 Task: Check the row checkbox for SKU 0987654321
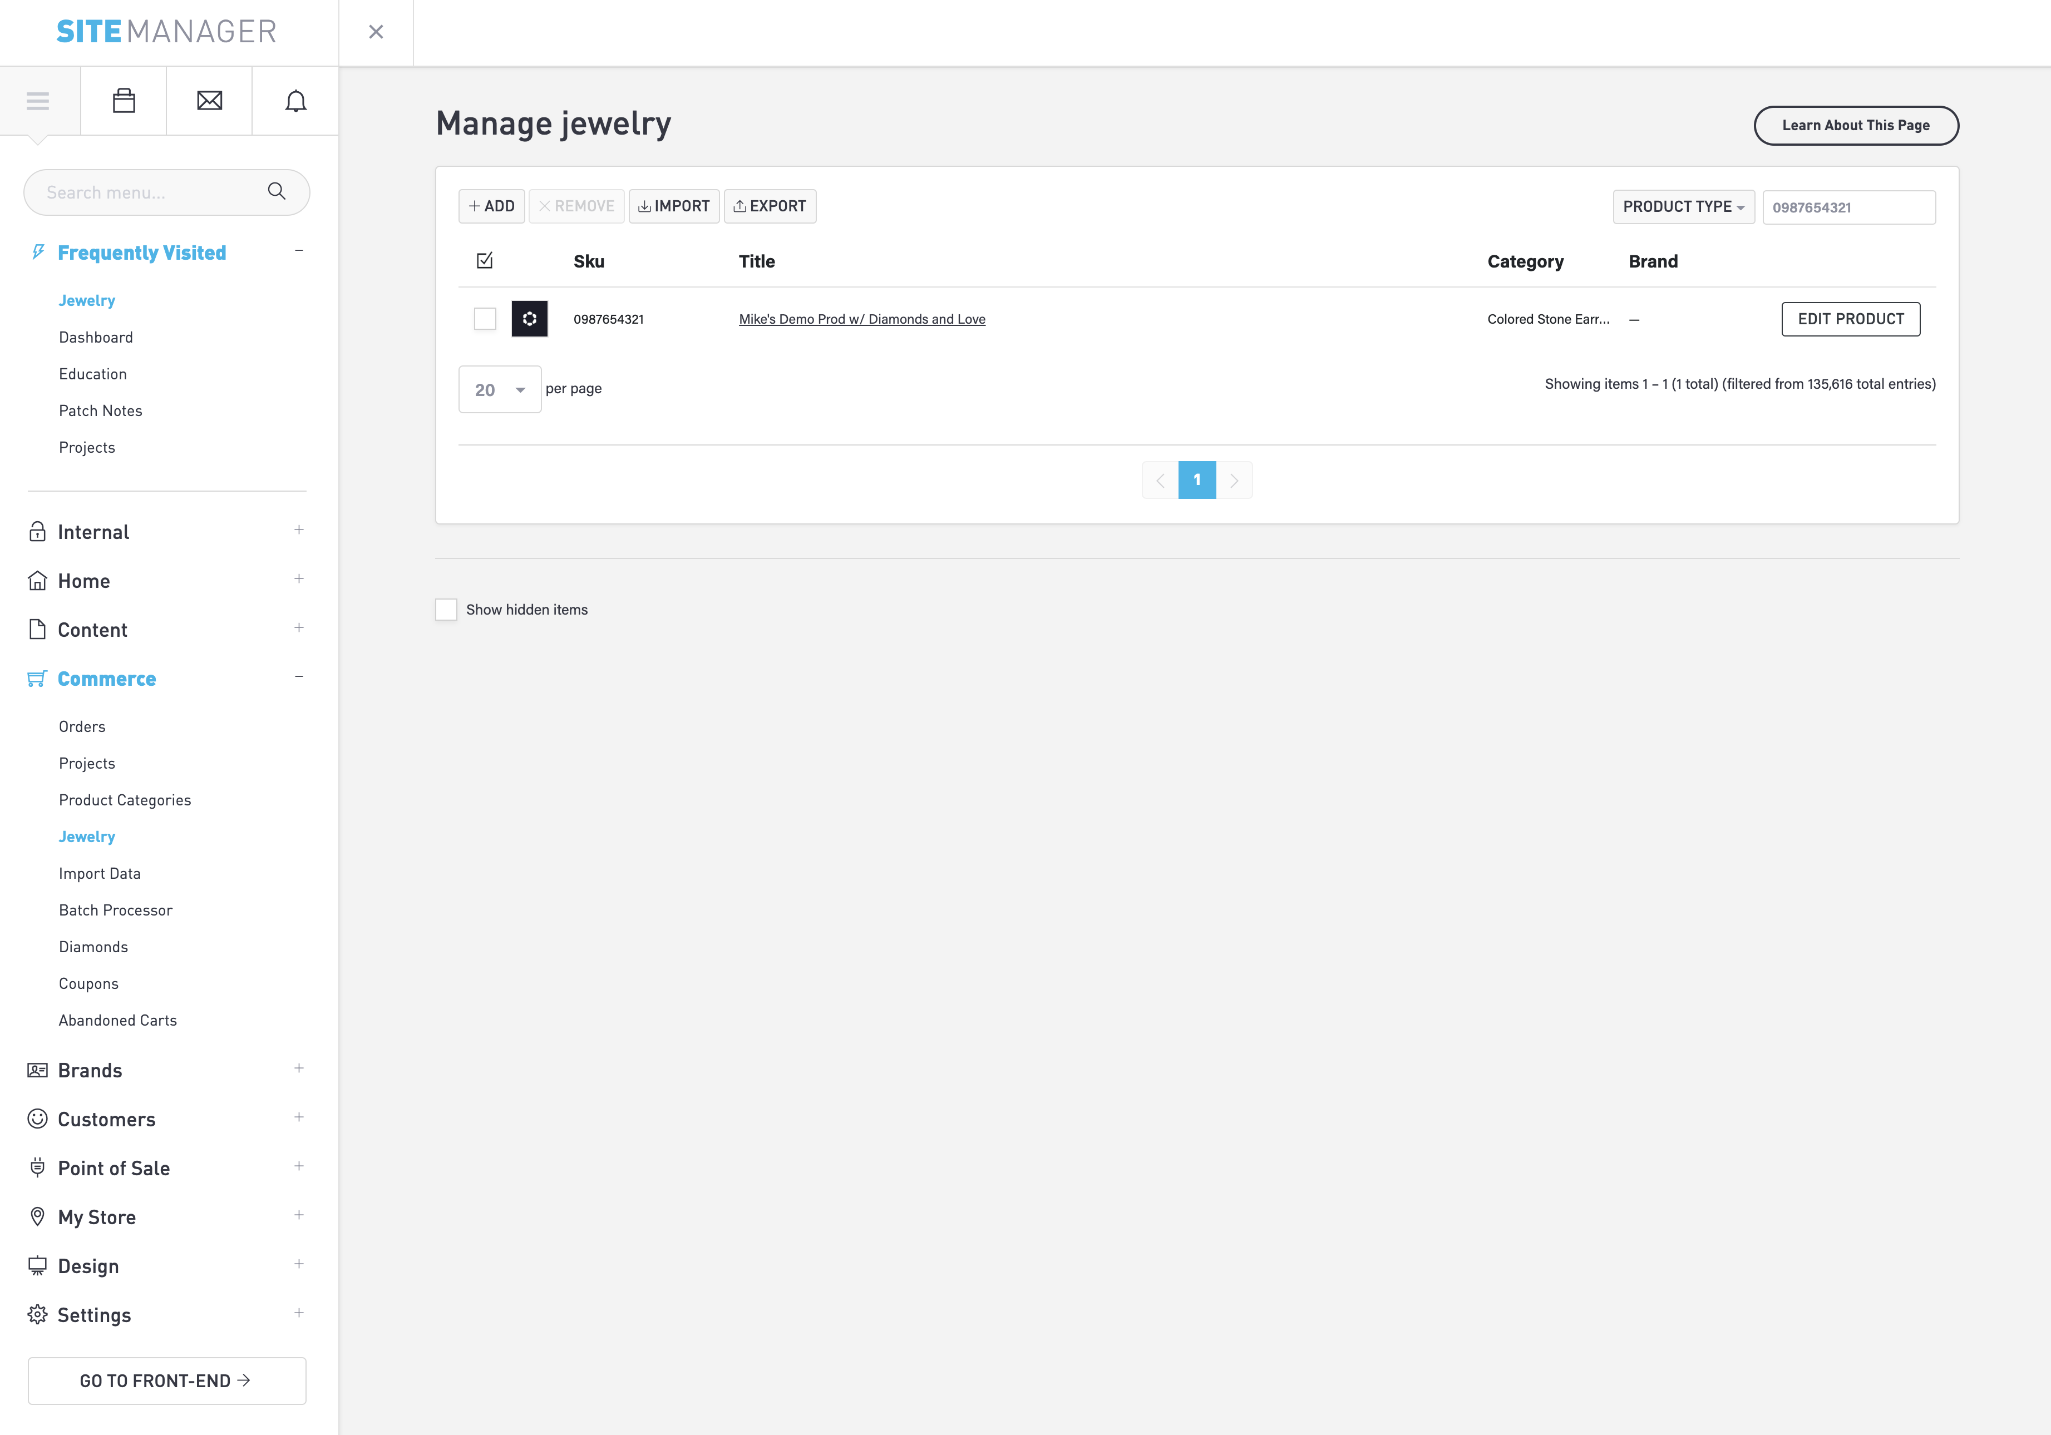485,319
